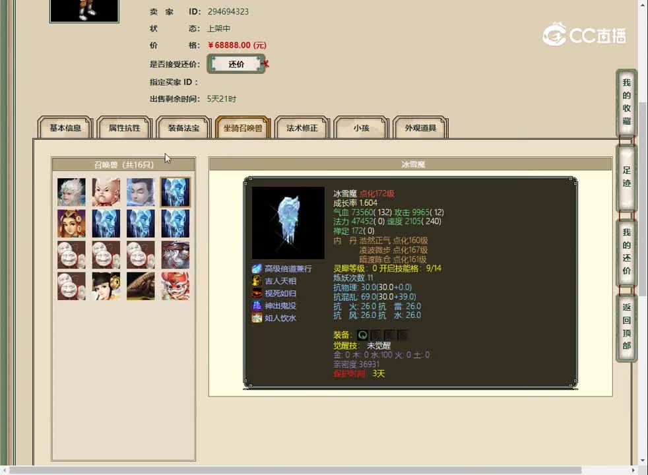The height and width of the screenshot is (475, 648).
Task: Click the large 冰雪魔 pet image
Action: (x=288, y=223)
